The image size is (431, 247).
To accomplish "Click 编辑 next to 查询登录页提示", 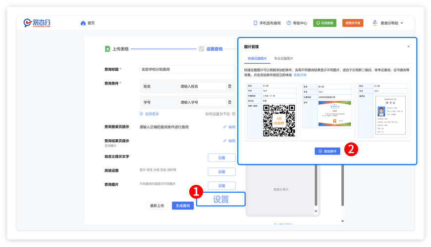I will [232, 127].
